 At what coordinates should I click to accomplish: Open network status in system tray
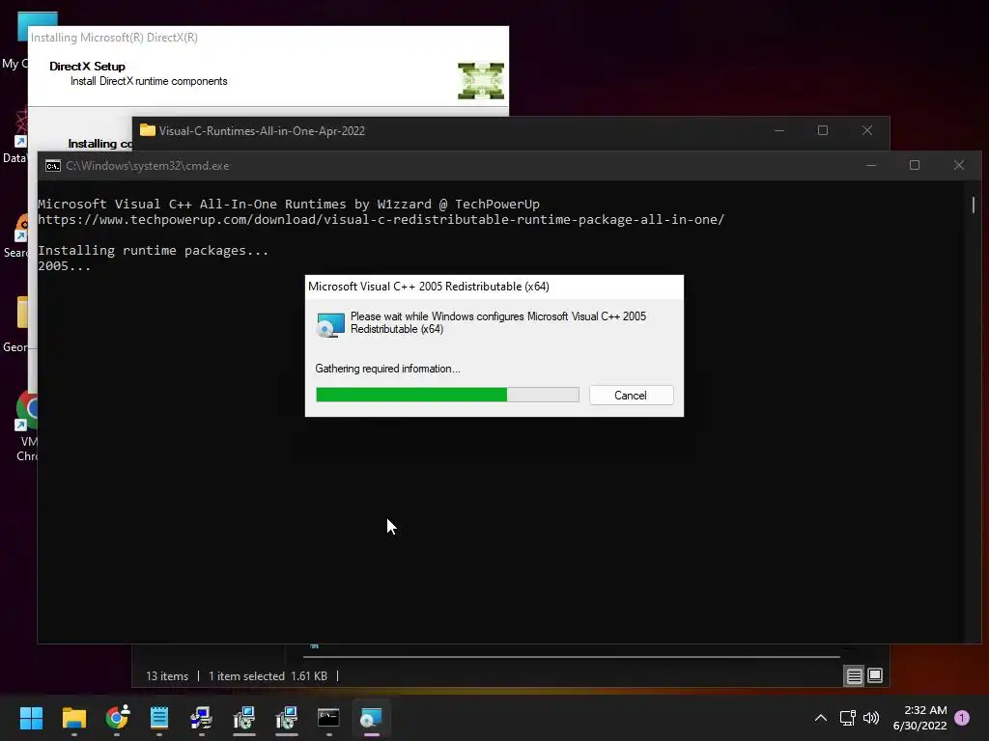click(847, 718)
